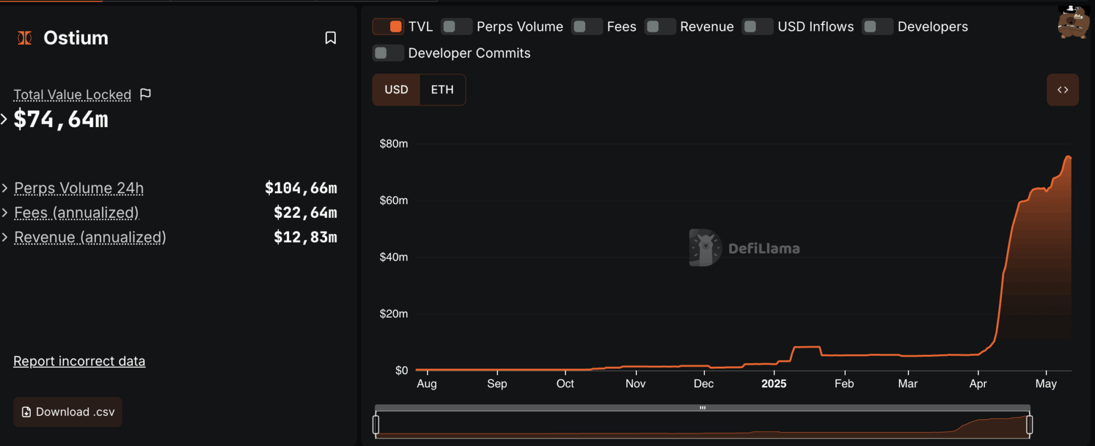Open the Report incorrect data link
The image size is (1095, 446).
pos(79,361)
